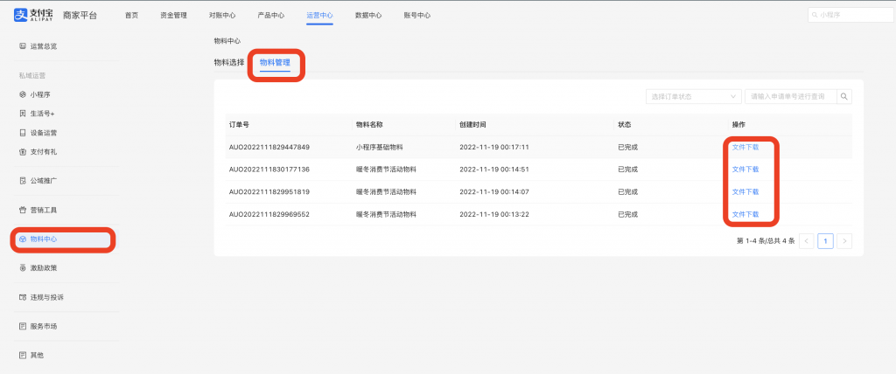The width and height of the screenshot is (896, 374).
Task: Open 对账中心 in top navigation
Action: 222,16
